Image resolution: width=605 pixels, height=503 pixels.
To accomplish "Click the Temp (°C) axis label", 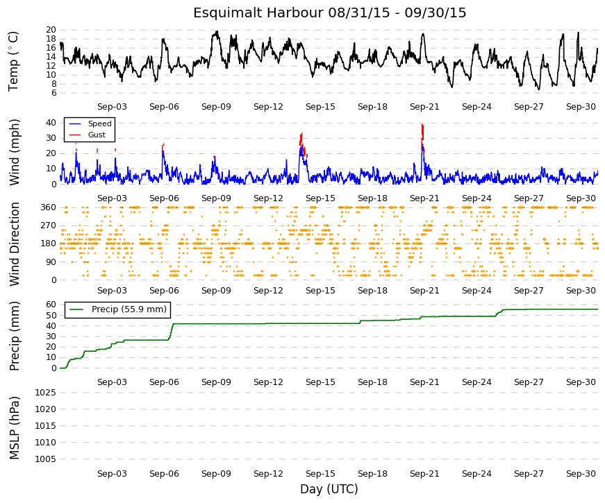I will tap(13, 61).
